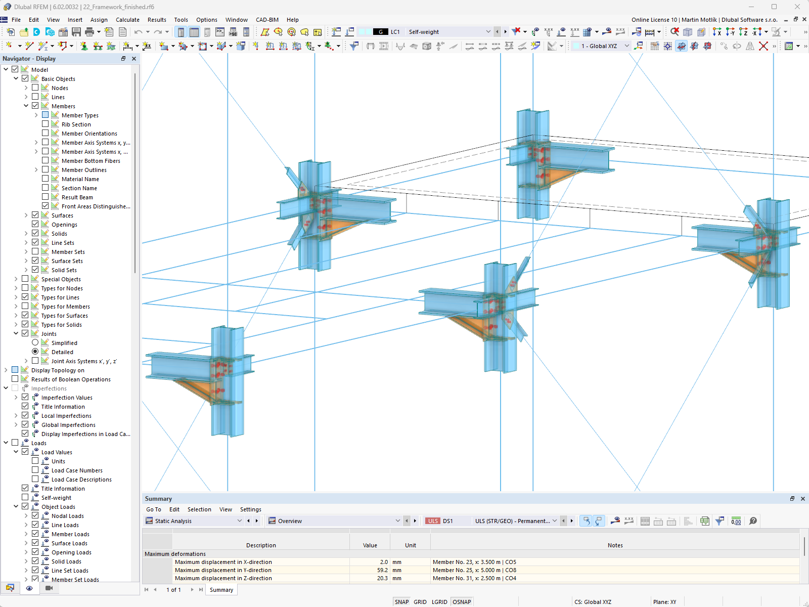Open the DS1 design situation dropdown

pos(555,521)
